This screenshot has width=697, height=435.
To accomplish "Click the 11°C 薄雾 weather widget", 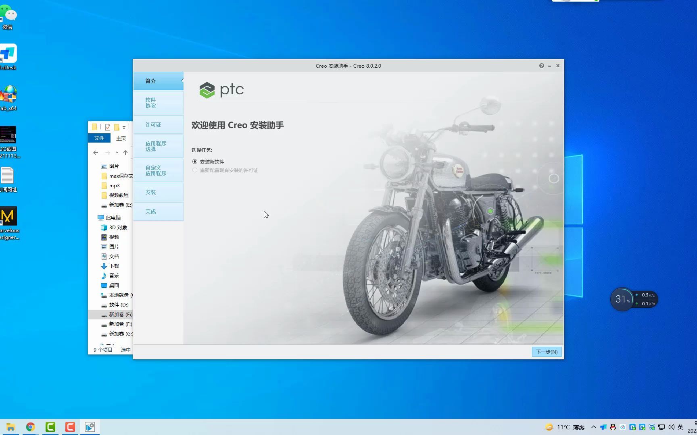I will [x=565, y=427].
